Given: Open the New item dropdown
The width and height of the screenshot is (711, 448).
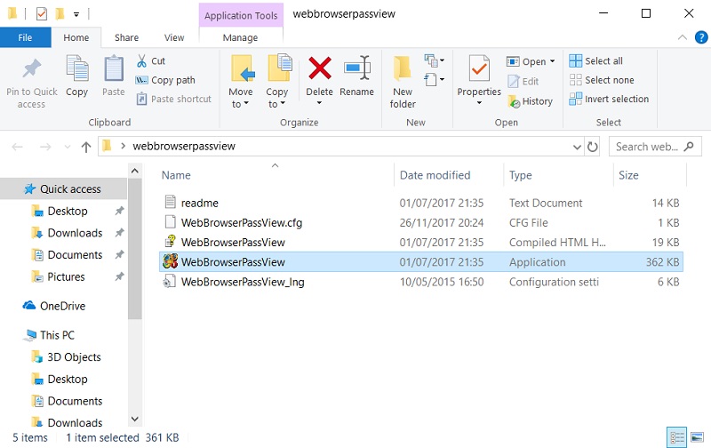Looking at the screenshot, I should 434,60.
